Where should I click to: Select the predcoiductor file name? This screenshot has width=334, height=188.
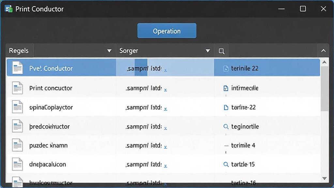[50, 127]
